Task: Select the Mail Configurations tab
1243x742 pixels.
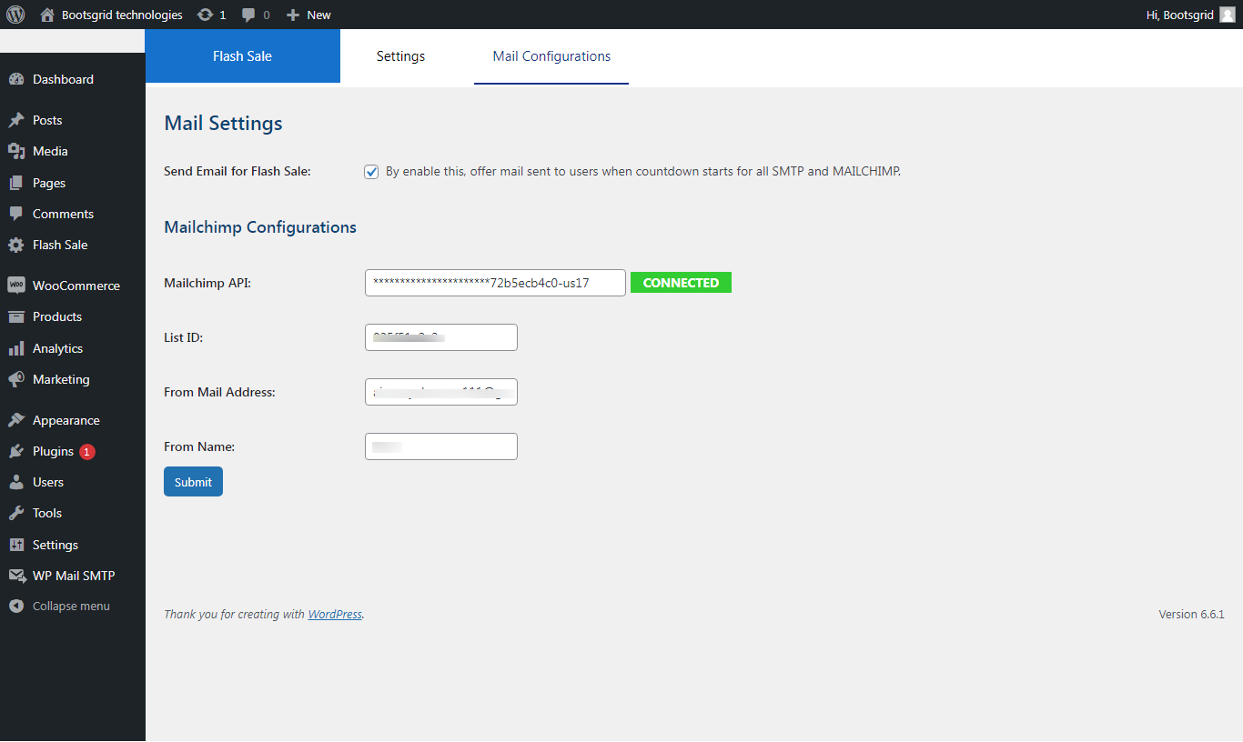Action: [551, 56]
